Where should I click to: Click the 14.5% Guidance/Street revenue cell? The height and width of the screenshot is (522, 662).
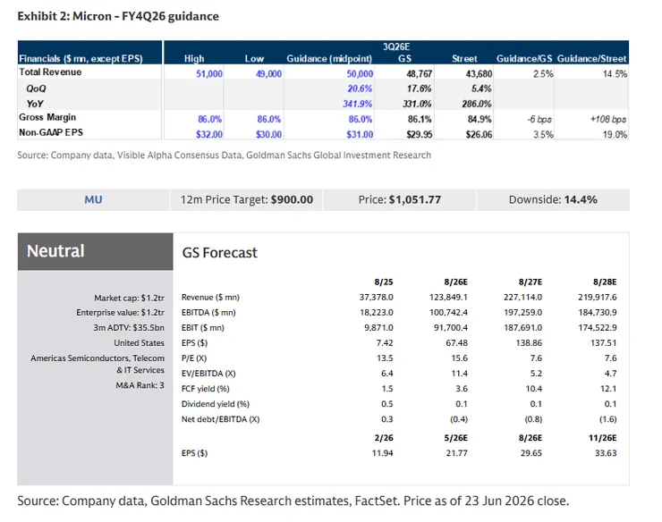click(615, 74)
